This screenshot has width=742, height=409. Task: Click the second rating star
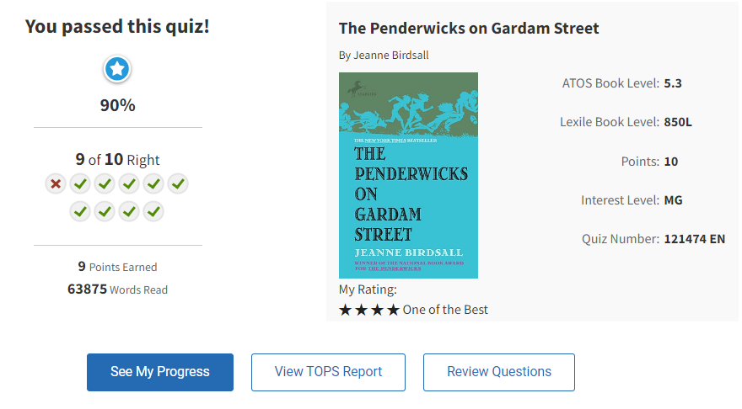(361, 310)
